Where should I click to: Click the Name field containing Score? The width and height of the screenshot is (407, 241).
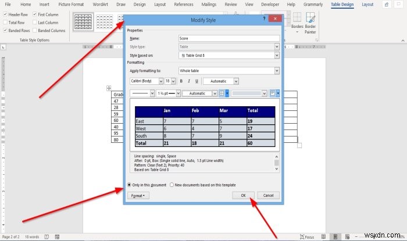pos(229,38)
